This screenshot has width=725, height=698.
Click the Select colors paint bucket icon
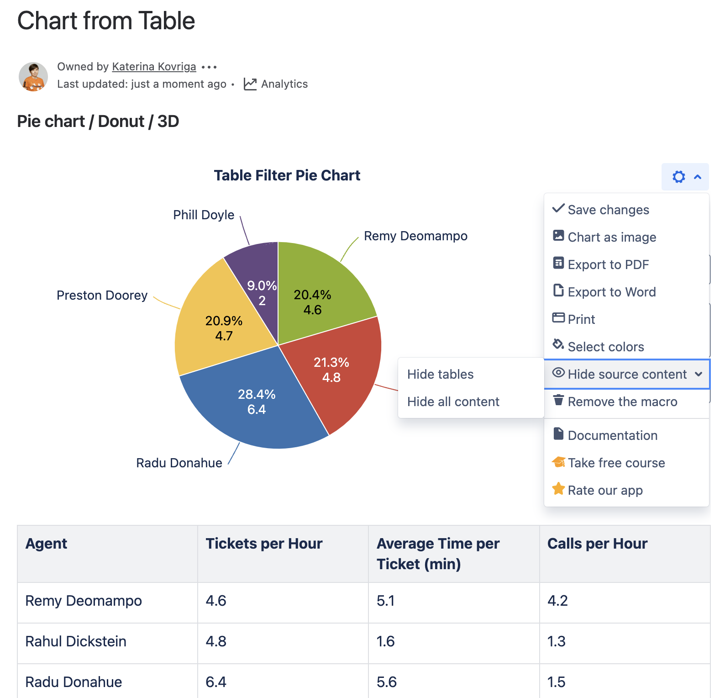tap(558, 344)
